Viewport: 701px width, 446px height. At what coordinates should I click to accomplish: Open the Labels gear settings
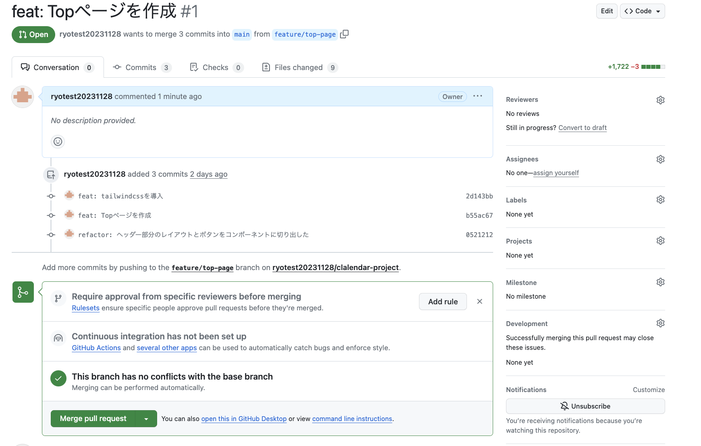tap(660, 200)
